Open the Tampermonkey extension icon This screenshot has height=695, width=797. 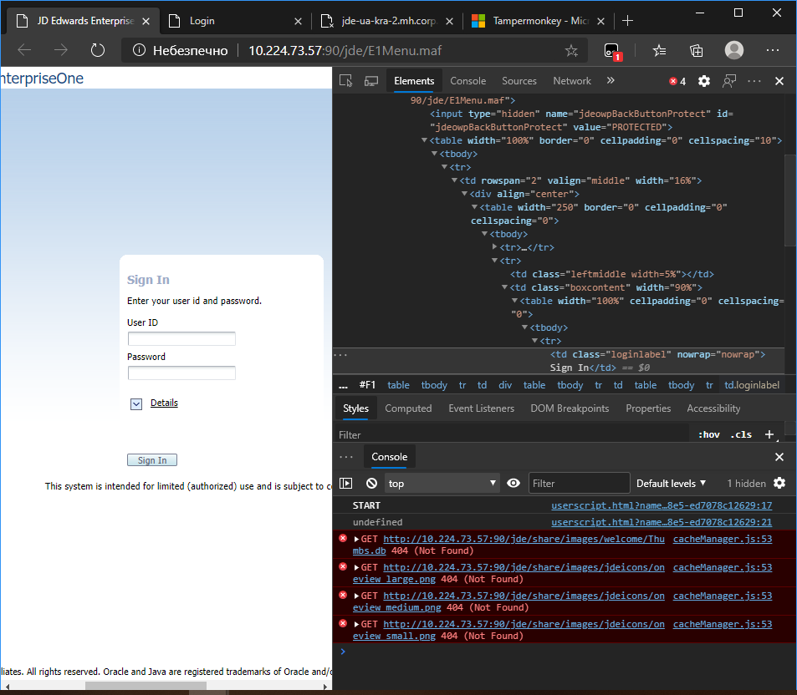[612, 51]
